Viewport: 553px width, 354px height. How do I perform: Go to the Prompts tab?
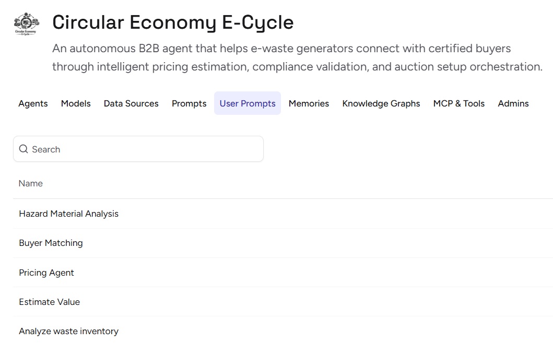pyautogui.click(x=189, y=103)
